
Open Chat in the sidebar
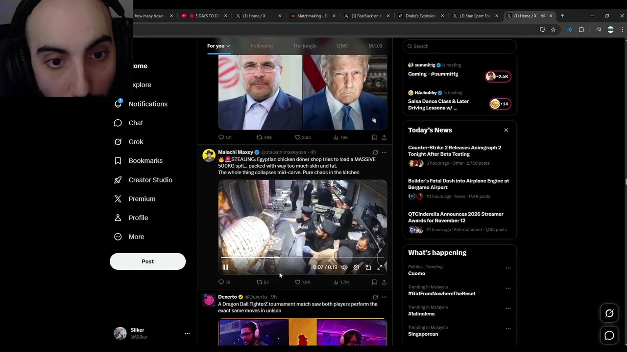coord(128,123)
